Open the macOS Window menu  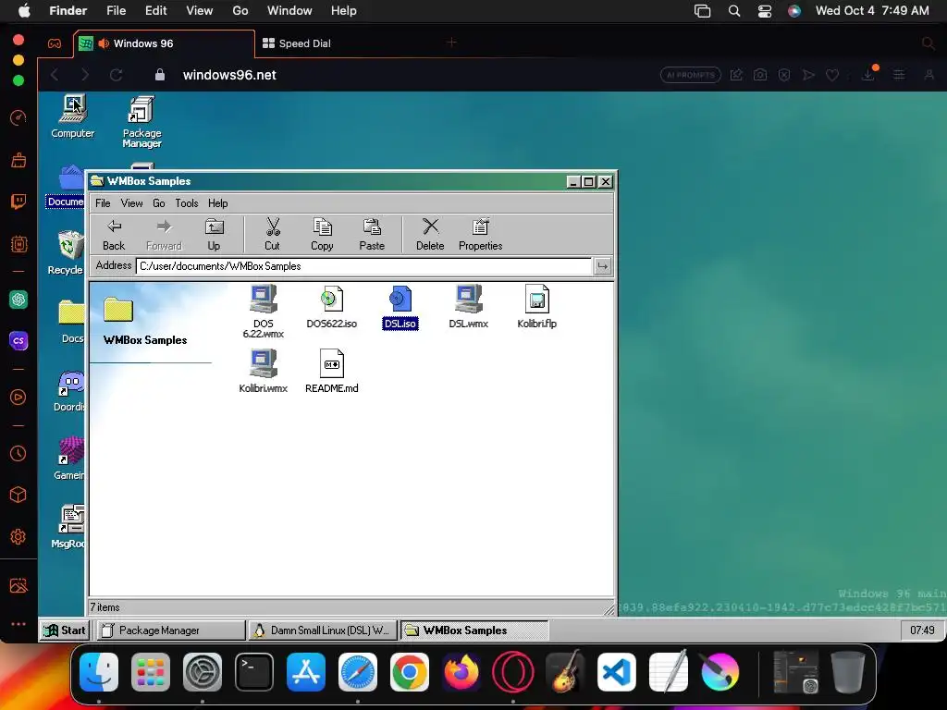point(289,11)
